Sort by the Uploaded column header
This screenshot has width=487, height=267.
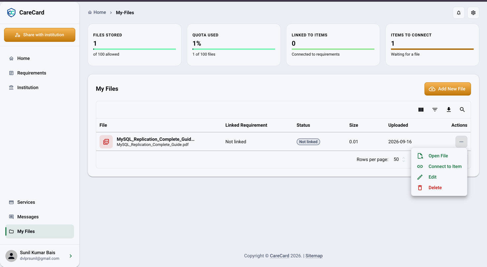(x=398, y=125)
